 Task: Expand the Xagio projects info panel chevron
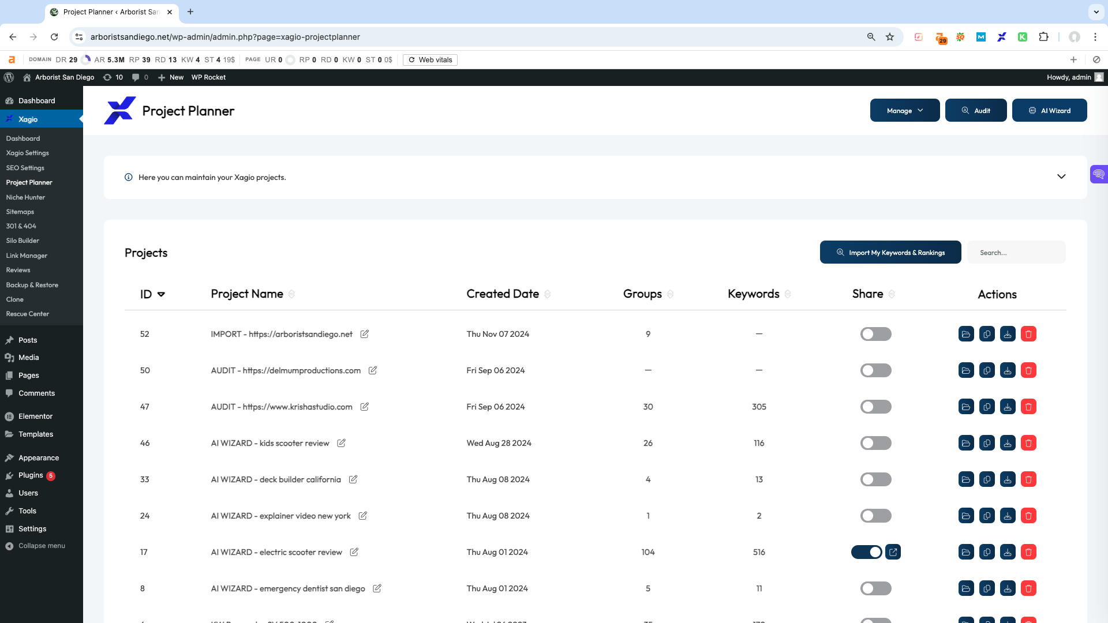[1061, 177]
